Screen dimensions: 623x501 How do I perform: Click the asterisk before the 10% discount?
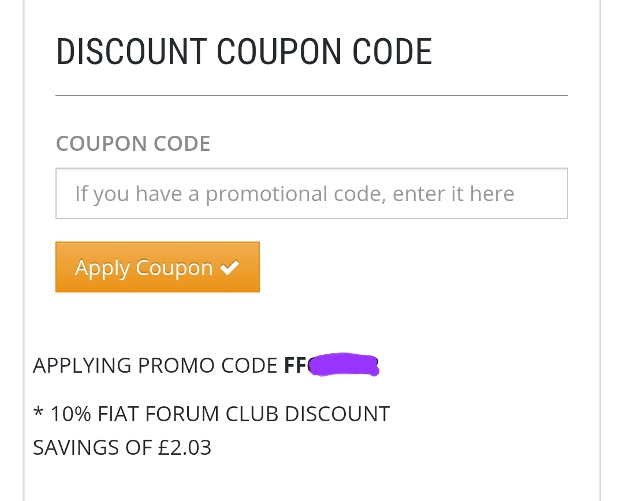(x=38, y=413)
